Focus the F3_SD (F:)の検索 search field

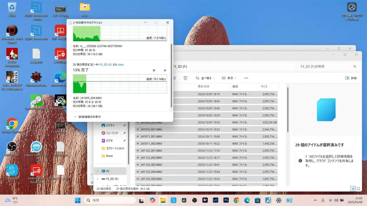(325, 67)
